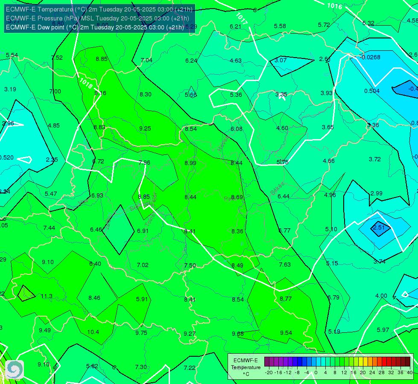Click the 7.44 temperature value

[x=50, y=228]
